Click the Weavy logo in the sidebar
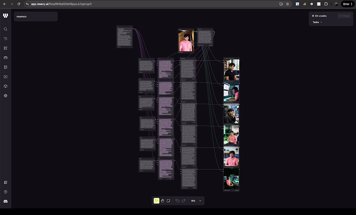Screen dimensions: 356x215 coord(6,16)
